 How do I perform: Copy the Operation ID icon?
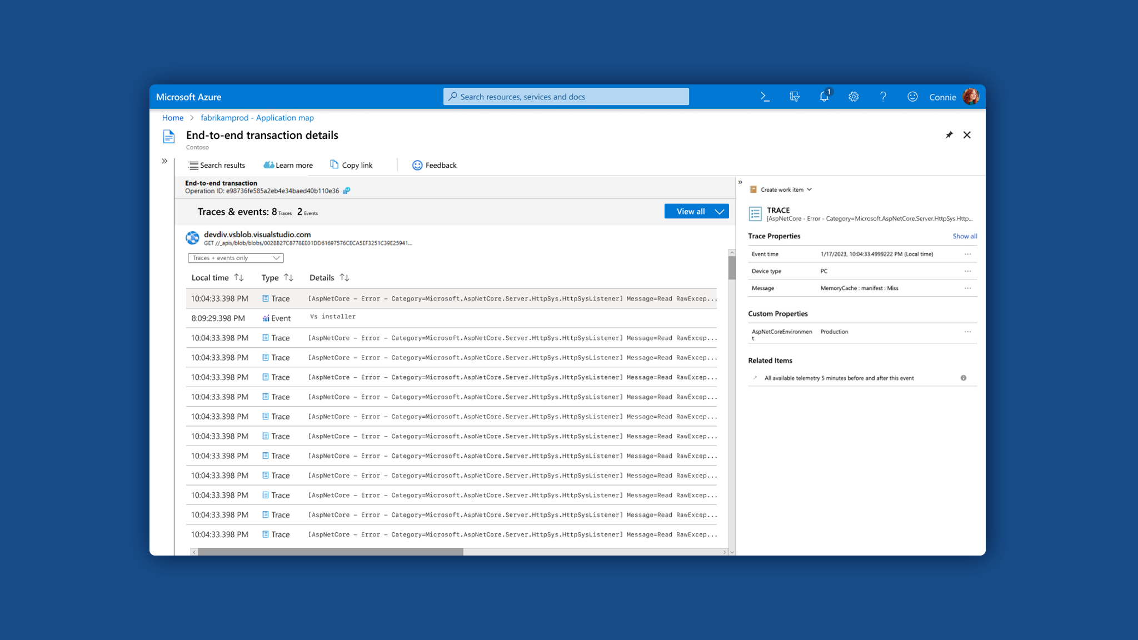(x=346, y=191)
